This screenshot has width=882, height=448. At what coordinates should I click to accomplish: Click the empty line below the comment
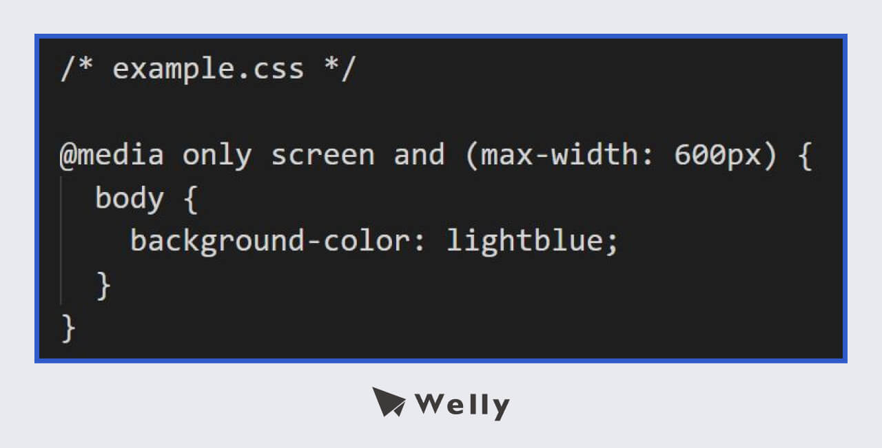click(x=276, y=113)
